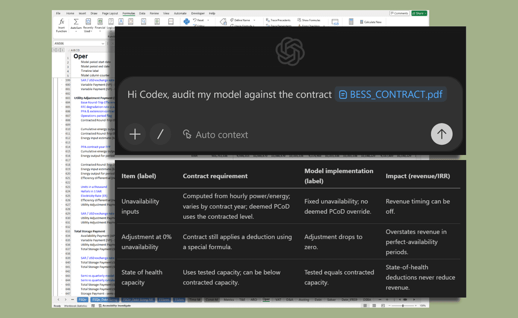Click the Python icon in the ribbon

pos(186,21)
